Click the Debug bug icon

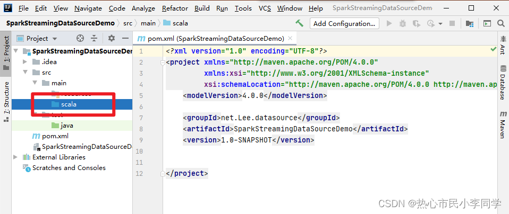403,23
